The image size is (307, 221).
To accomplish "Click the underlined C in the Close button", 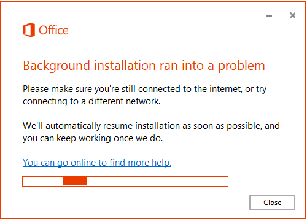I will [x=266, y=203].
